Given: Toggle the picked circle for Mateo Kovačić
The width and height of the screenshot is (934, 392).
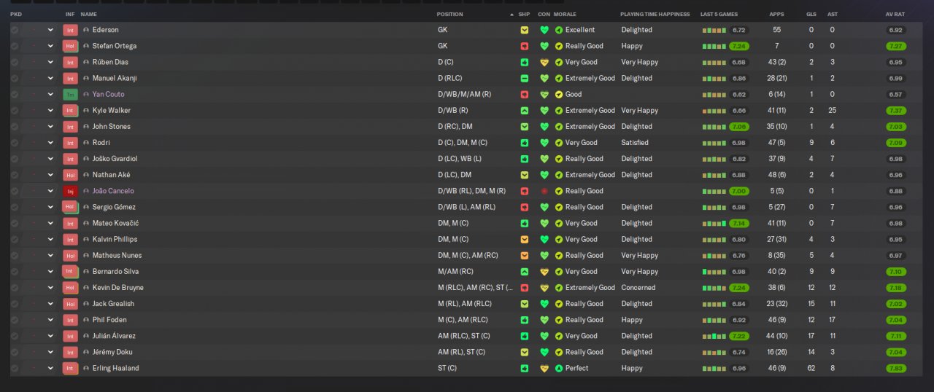Looking at the screenshot, I should [x=15, y=223].
